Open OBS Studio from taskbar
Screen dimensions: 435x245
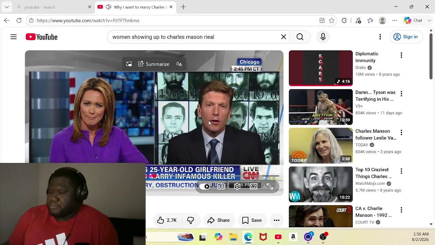323,237
